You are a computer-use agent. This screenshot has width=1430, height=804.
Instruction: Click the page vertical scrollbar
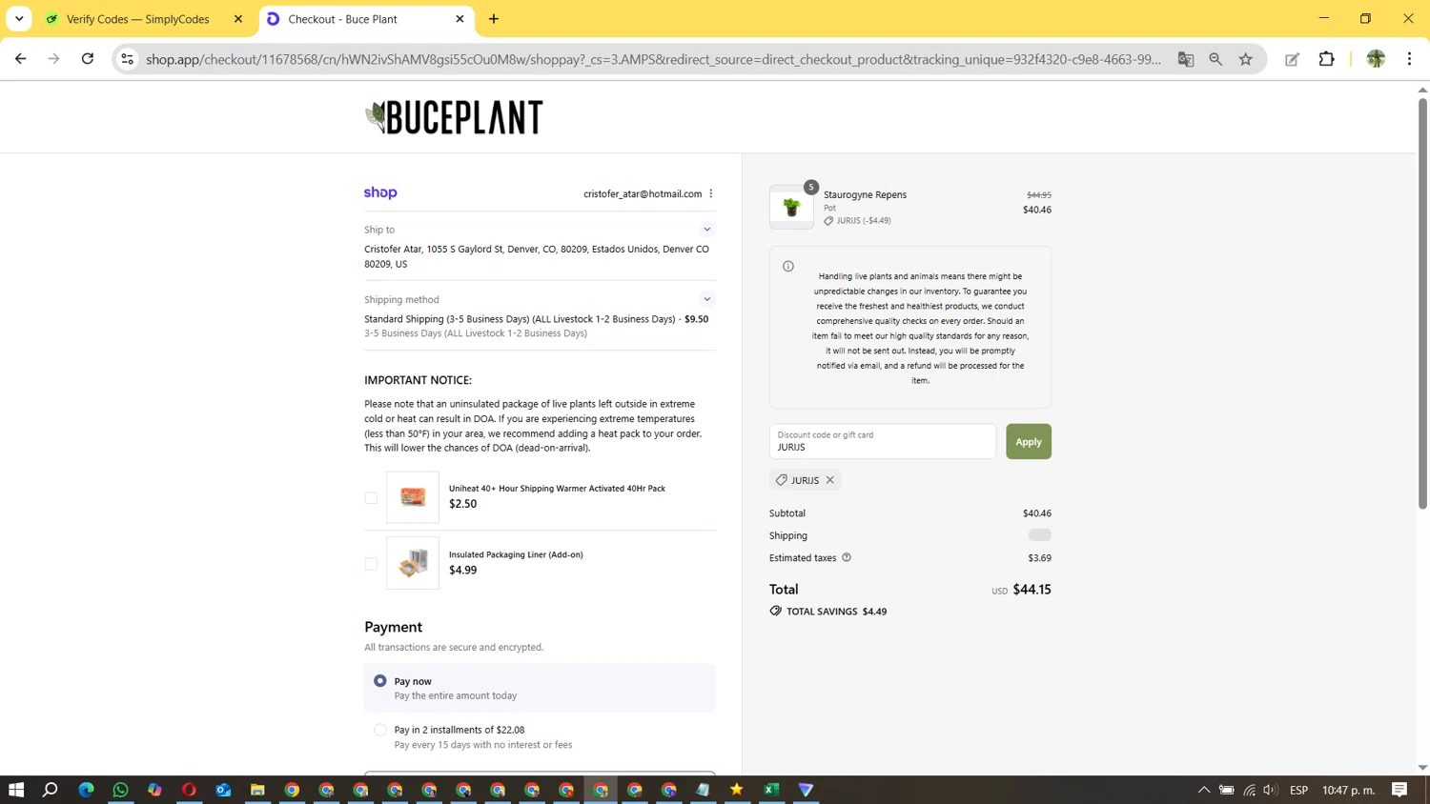1422,305
